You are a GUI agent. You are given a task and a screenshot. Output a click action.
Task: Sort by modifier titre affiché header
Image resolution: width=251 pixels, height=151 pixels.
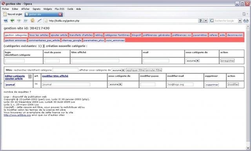coord(55,76)
